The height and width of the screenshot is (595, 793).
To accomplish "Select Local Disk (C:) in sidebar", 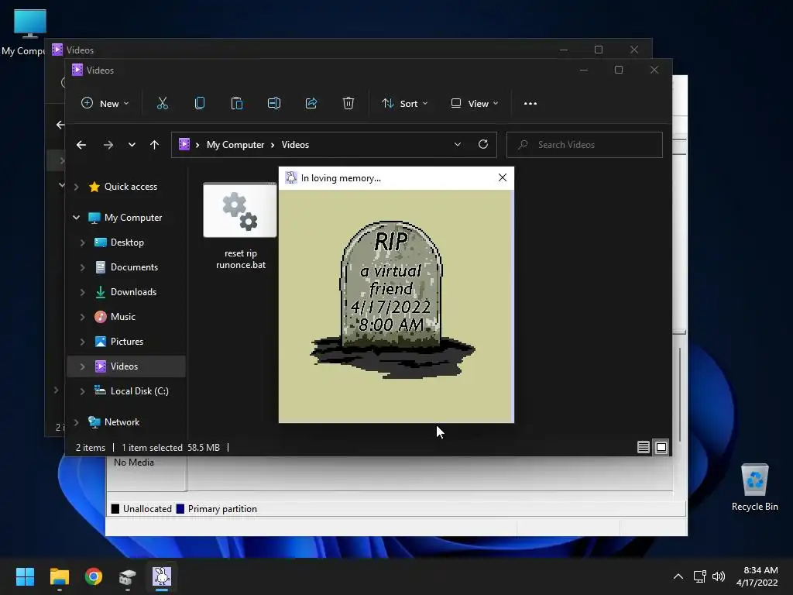I will pyautogui.click(x=139, y=391).
